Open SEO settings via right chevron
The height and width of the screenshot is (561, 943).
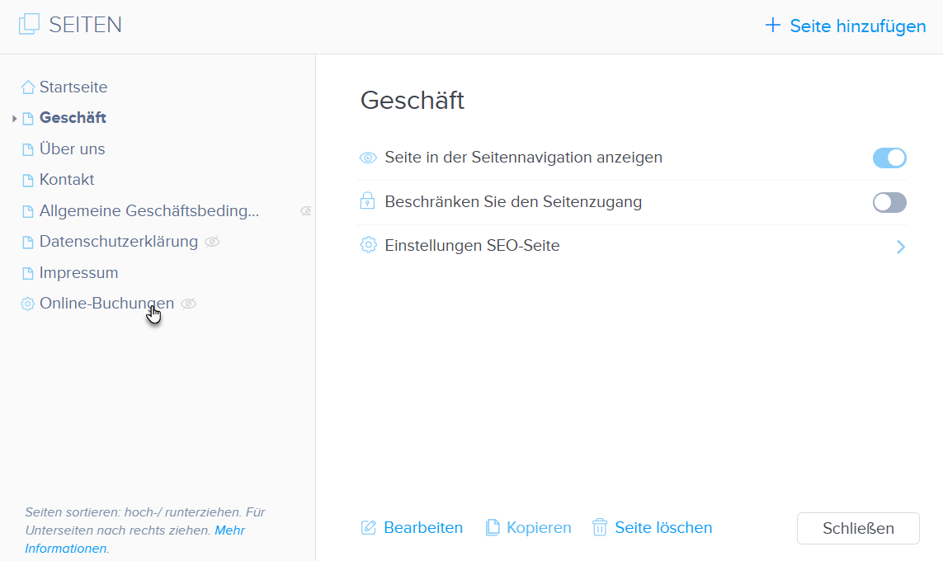(x=901, y=247)
